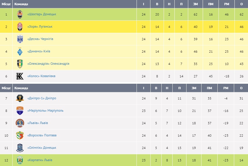The width and height of the screenshot is (248, 166).
Task: Click the Vorskla Poltava crest
Action: [20, 135]
